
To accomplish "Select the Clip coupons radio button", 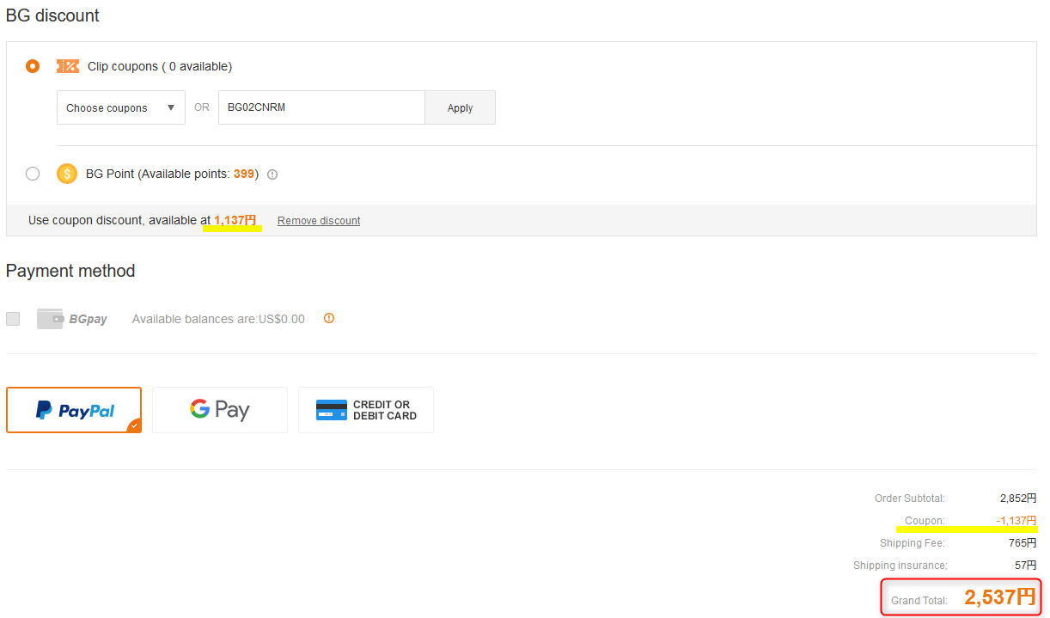I will (x=33, y=66).
